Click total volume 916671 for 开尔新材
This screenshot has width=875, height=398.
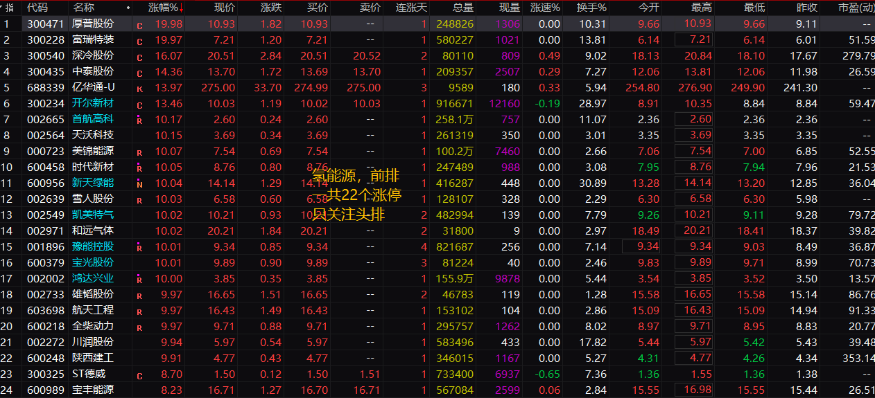coord(456,103)
